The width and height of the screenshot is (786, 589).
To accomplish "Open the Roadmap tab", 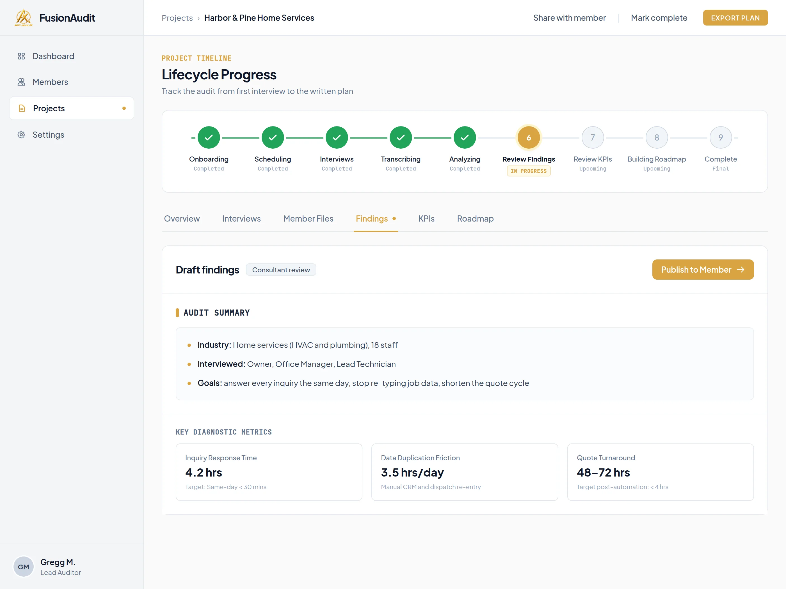I will 475,219.
